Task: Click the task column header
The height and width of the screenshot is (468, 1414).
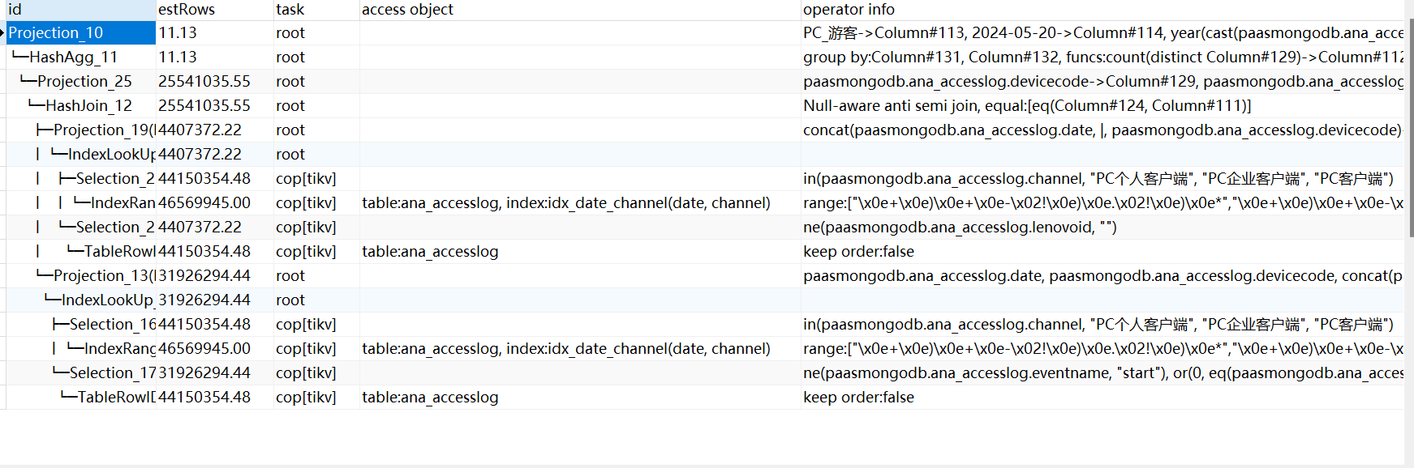Action: [316, 10]
